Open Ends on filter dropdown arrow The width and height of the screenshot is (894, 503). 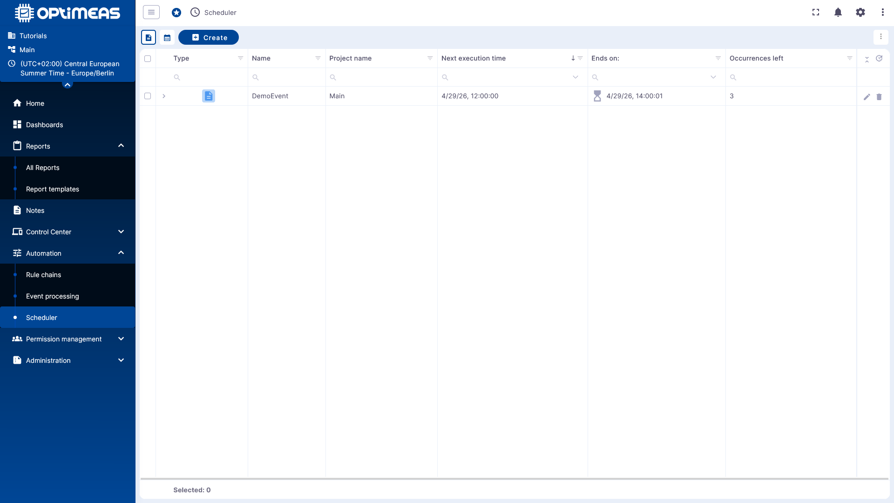713,77
